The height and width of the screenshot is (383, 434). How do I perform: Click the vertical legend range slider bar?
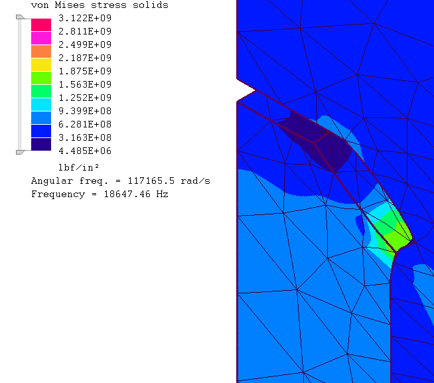[x=20, y=84]
